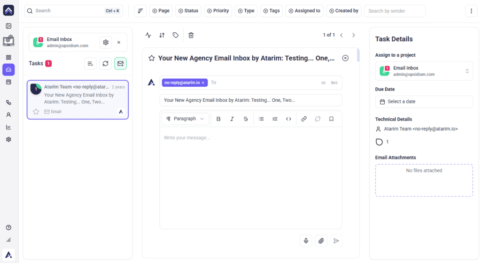481x263 pixels.
Task: Expand the Assign to a project dropdown
Action: click(x=424, y=71)
